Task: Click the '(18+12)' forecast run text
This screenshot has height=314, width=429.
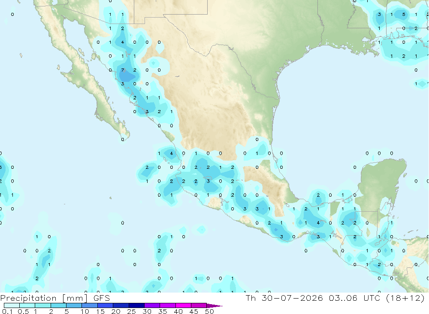Action: pyautogui.click(x=405, y=298)
